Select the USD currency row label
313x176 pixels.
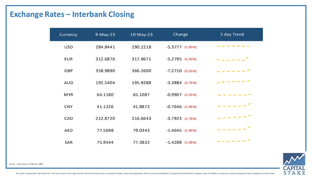69,47
